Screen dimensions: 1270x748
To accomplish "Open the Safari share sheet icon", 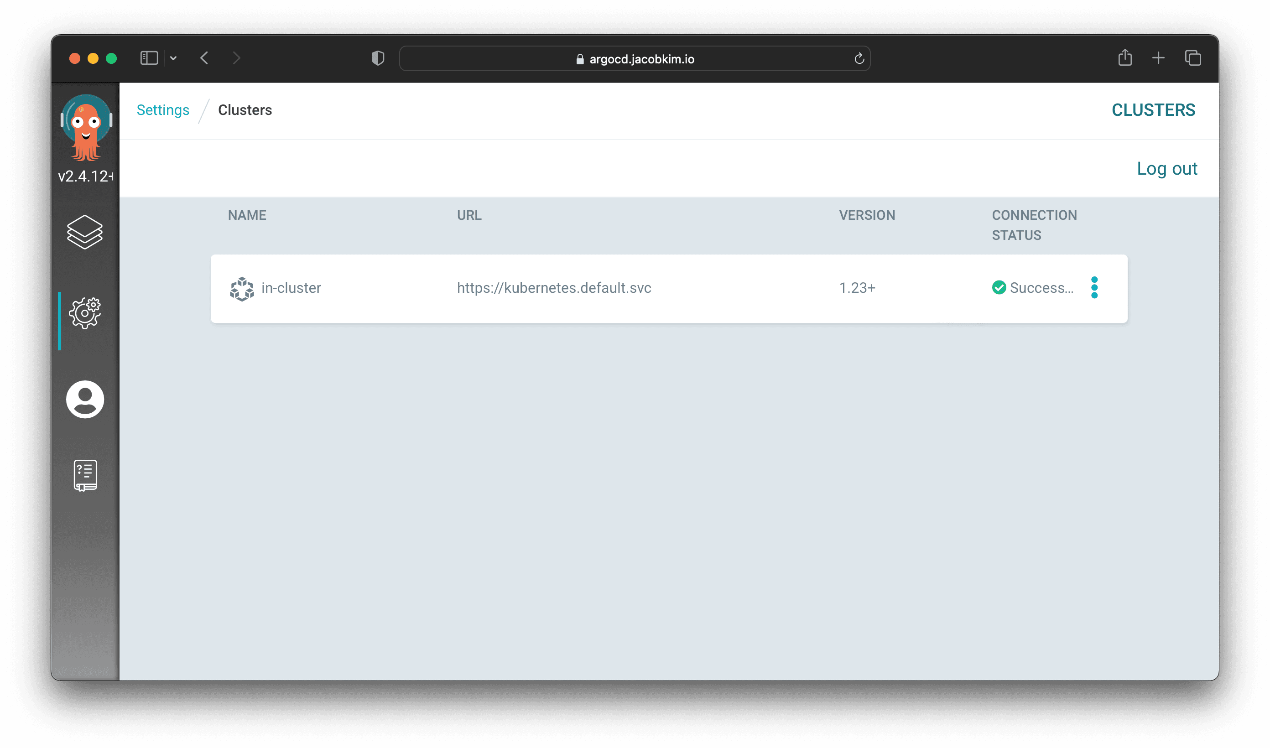I will 1125,57.
